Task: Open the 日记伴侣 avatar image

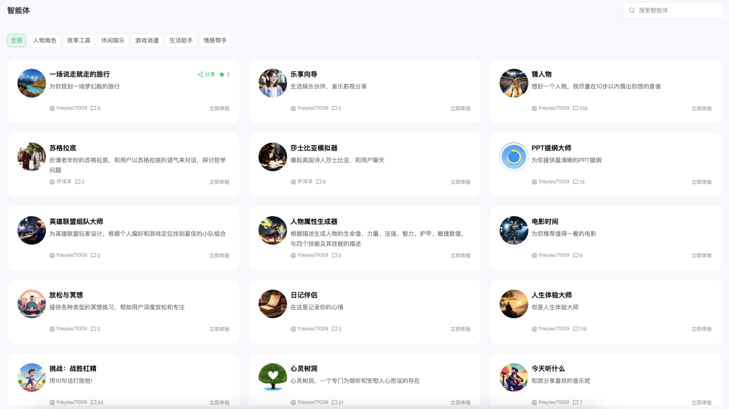Action: (x=273, y=304)
